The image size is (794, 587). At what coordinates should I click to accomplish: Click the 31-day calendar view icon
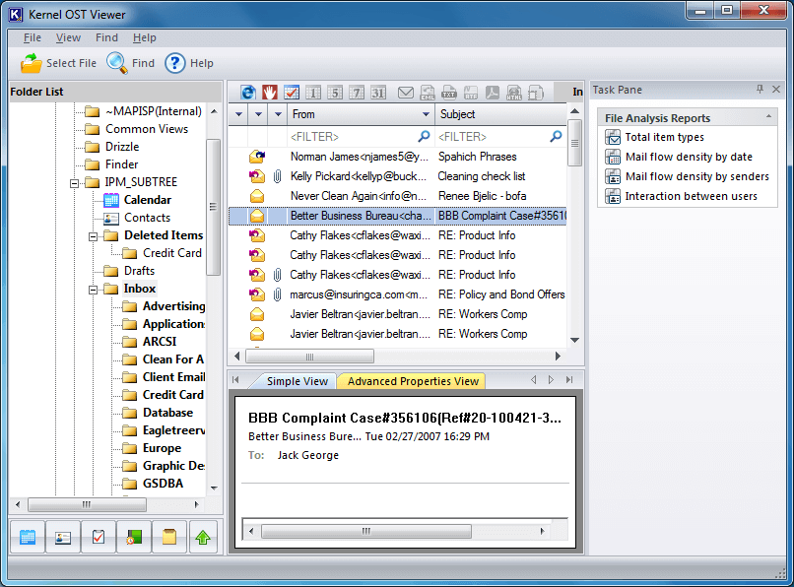coord(378,93)
